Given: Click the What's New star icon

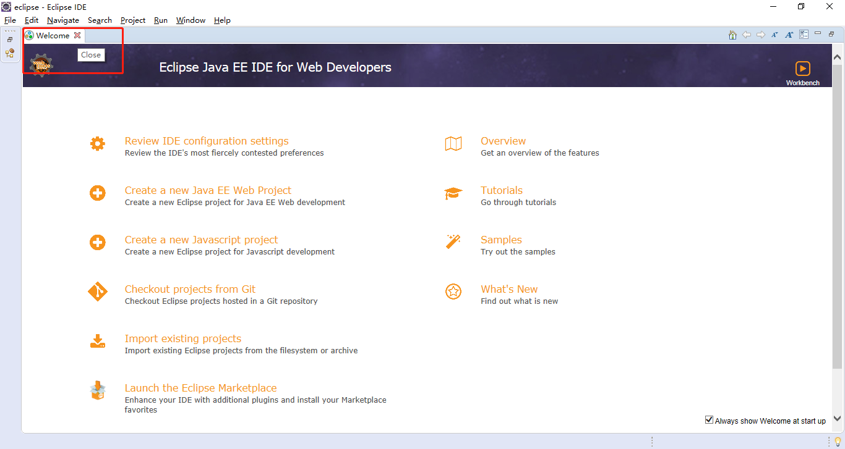Looking at the screenshot, I should coord(453,292).
